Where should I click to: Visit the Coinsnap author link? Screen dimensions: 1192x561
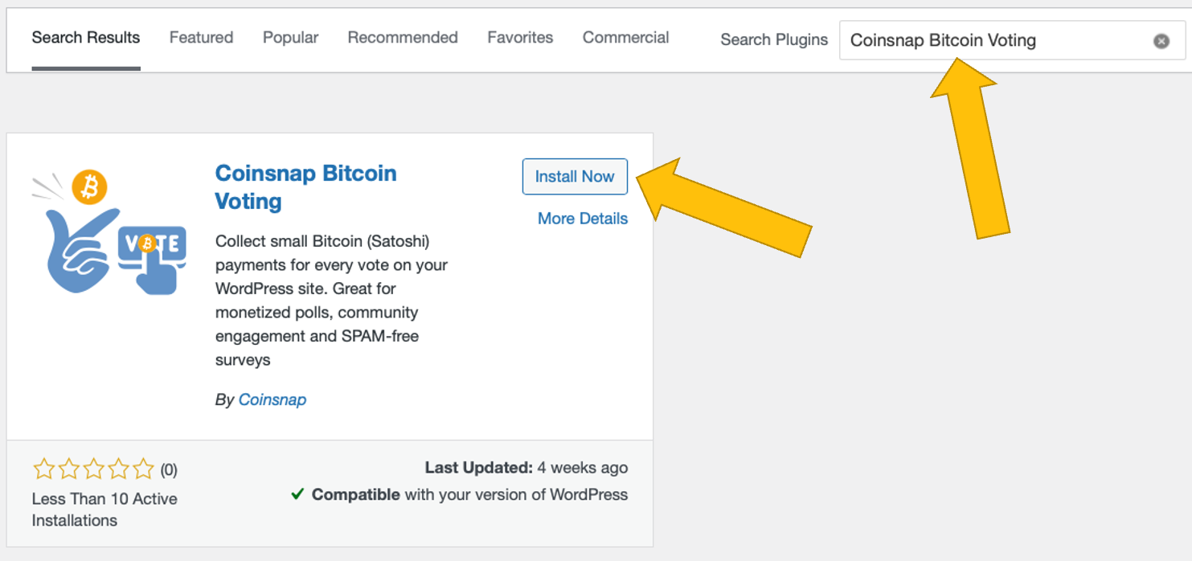coord(272,399)
